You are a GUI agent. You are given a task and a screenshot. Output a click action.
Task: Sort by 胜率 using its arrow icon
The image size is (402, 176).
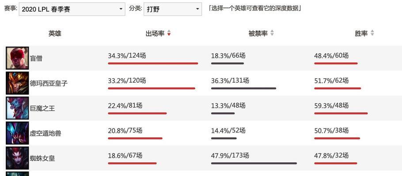(x=372, y=33)
